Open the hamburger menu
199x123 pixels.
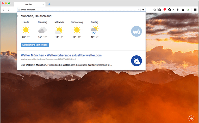click(195, 10)
